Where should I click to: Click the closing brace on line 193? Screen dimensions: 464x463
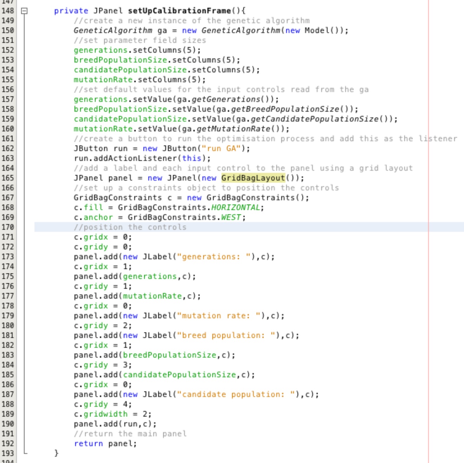56,453
